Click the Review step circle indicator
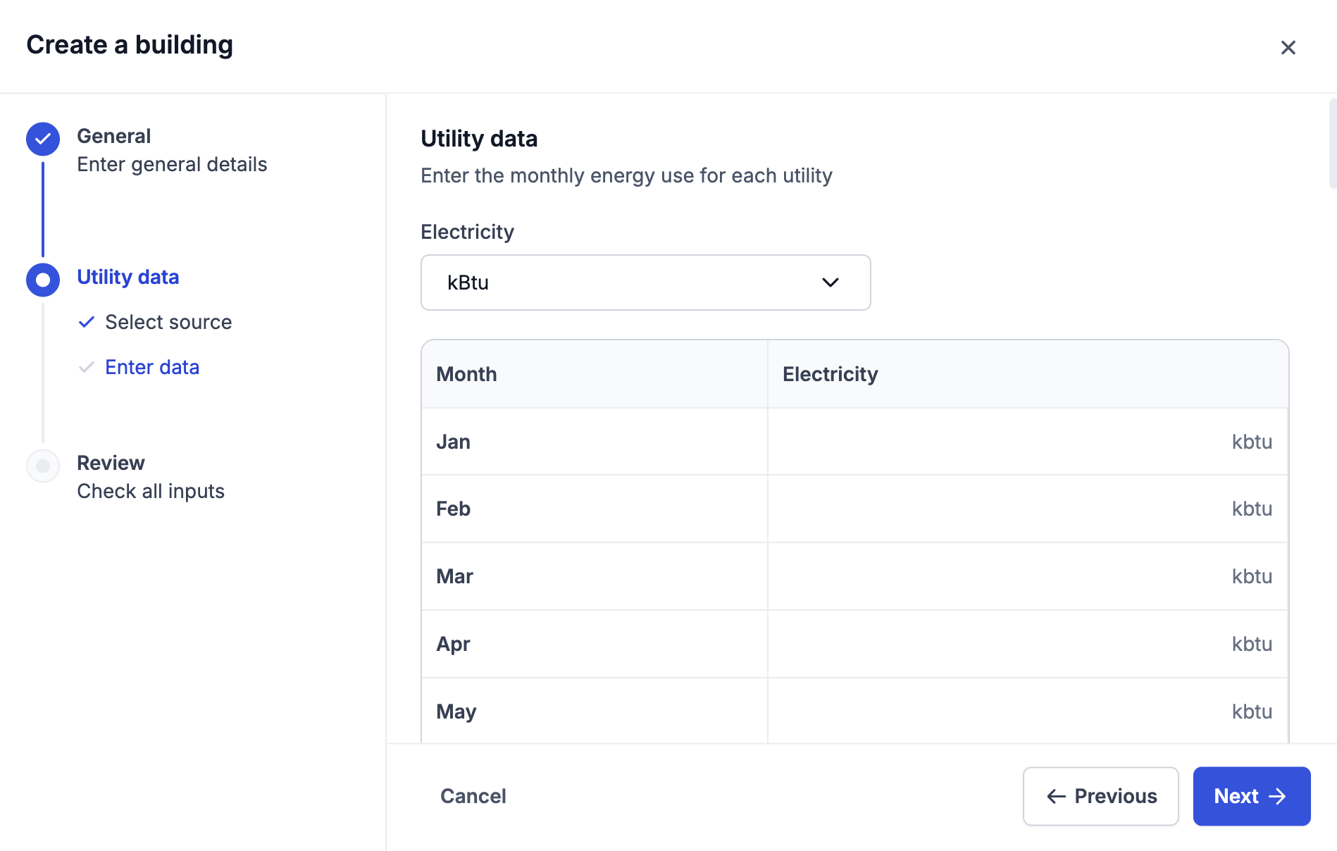Screen dimensions: 1337x851 click(x=43, y=466)
